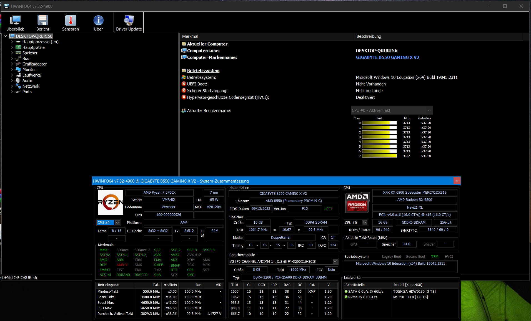Viewport: 531px width, 321px height.
Task: Expand the Ports tree node
Action: pos(12,92)
